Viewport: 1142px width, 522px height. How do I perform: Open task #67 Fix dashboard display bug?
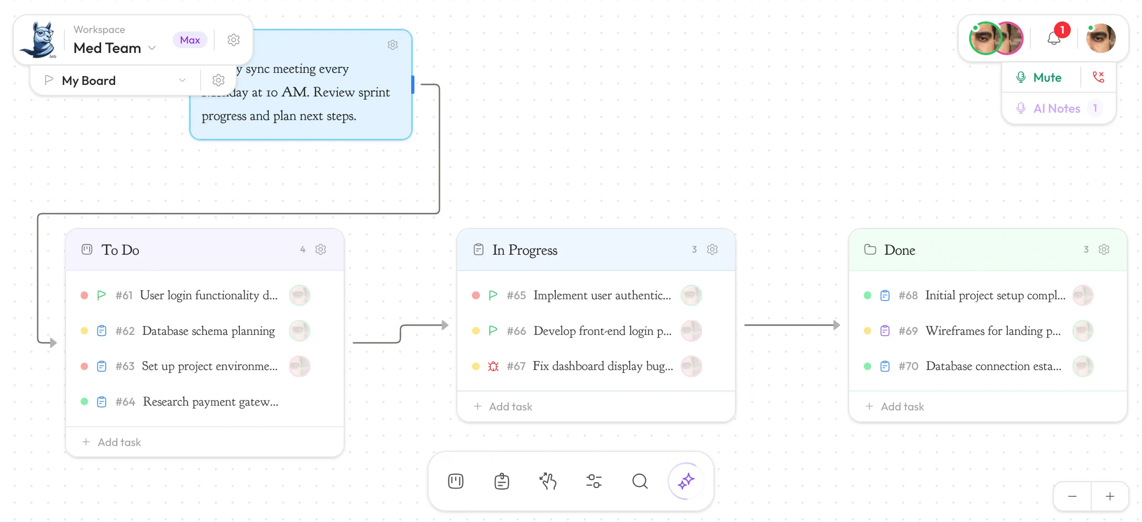point(602,366)
